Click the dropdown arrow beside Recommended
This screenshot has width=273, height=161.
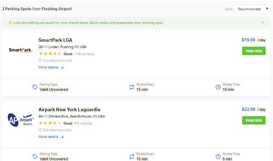coord(267,9)
